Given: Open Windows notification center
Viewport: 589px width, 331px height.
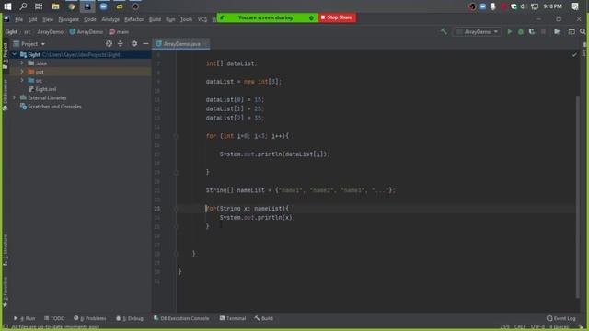Looking at the screenshot, I should (x=574, y=6).
